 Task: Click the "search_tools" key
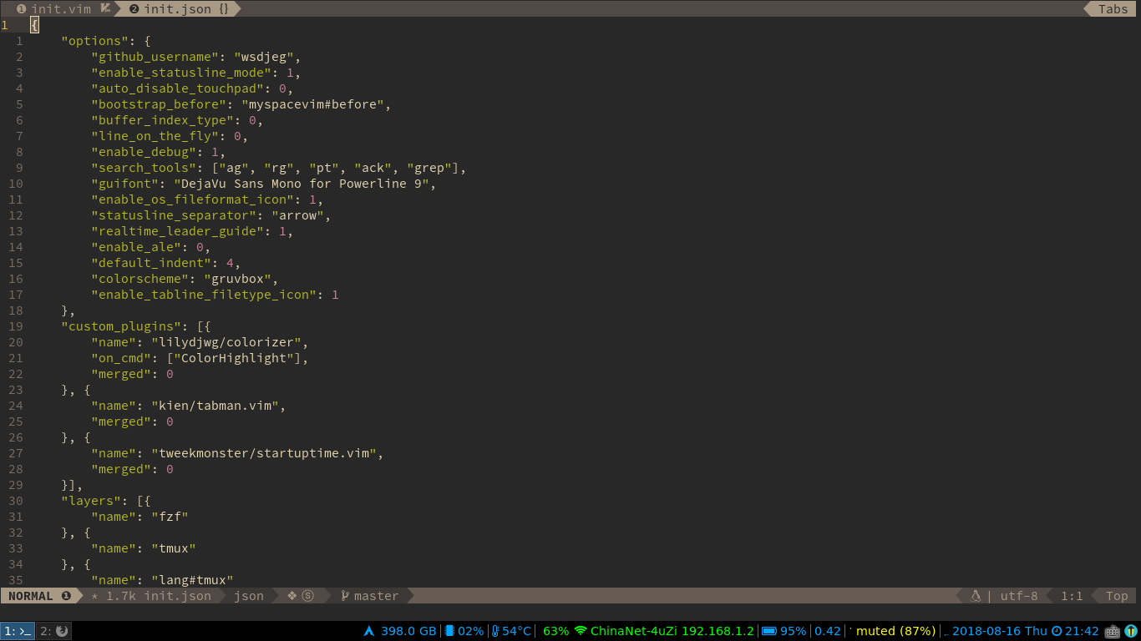coord(144,168)
